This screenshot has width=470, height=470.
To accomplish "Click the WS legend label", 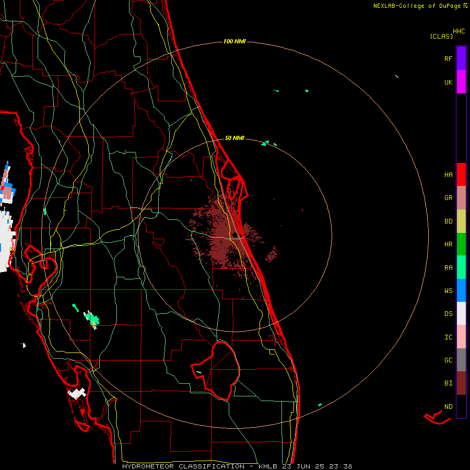I will (448, 291).
